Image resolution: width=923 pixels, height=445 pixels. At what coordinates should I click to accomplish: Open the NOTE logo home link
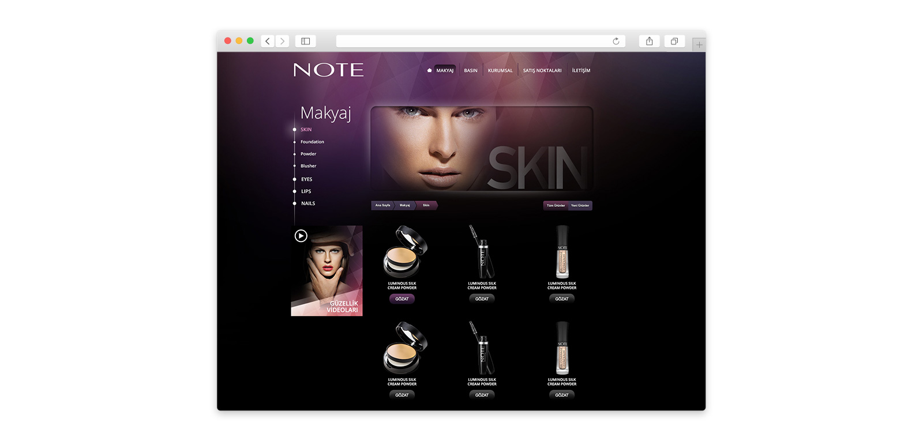(328, 70)
